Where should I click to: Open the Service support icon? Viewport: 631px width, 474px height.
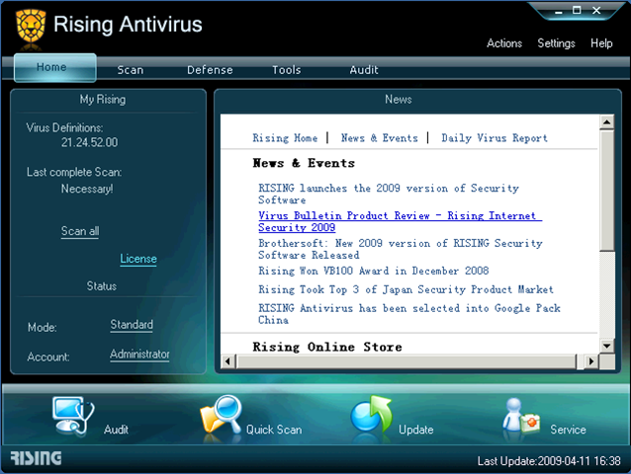[521, 418]
